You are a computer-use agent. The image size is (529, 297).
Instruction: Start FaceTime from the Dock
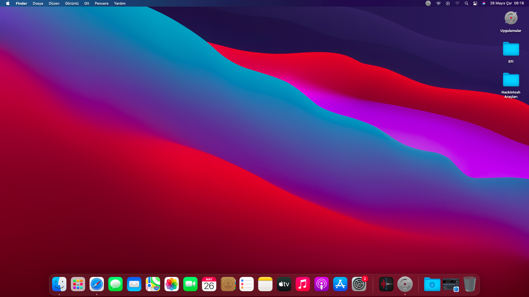pyautogui.click(x=190, y=284)
